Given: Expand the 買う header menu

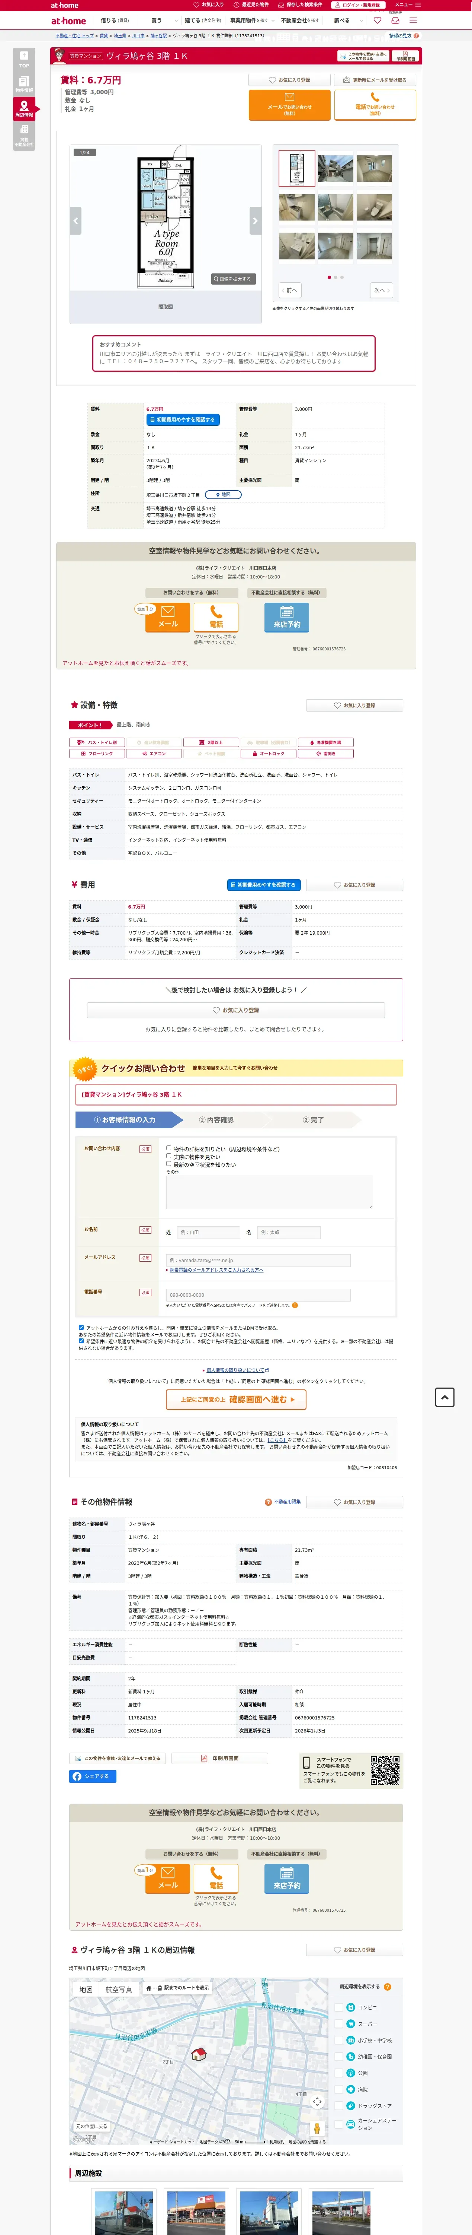Looking at the screenshot, I should point(159,20).
